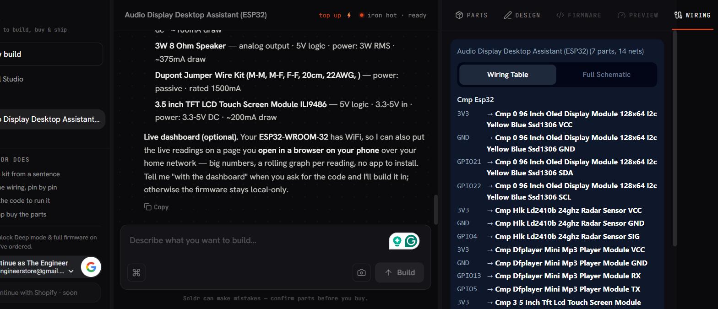Click the top up lightning bolt icon
The image size is (718, 309).
349,15
